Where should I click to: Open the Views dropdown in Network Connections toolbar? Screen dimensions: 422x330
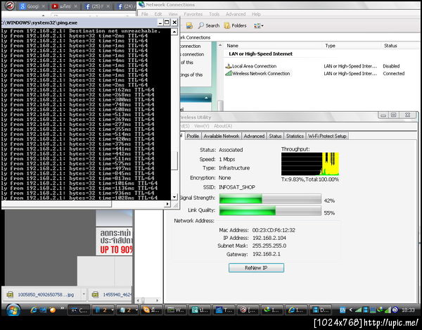tap(259, 25)
